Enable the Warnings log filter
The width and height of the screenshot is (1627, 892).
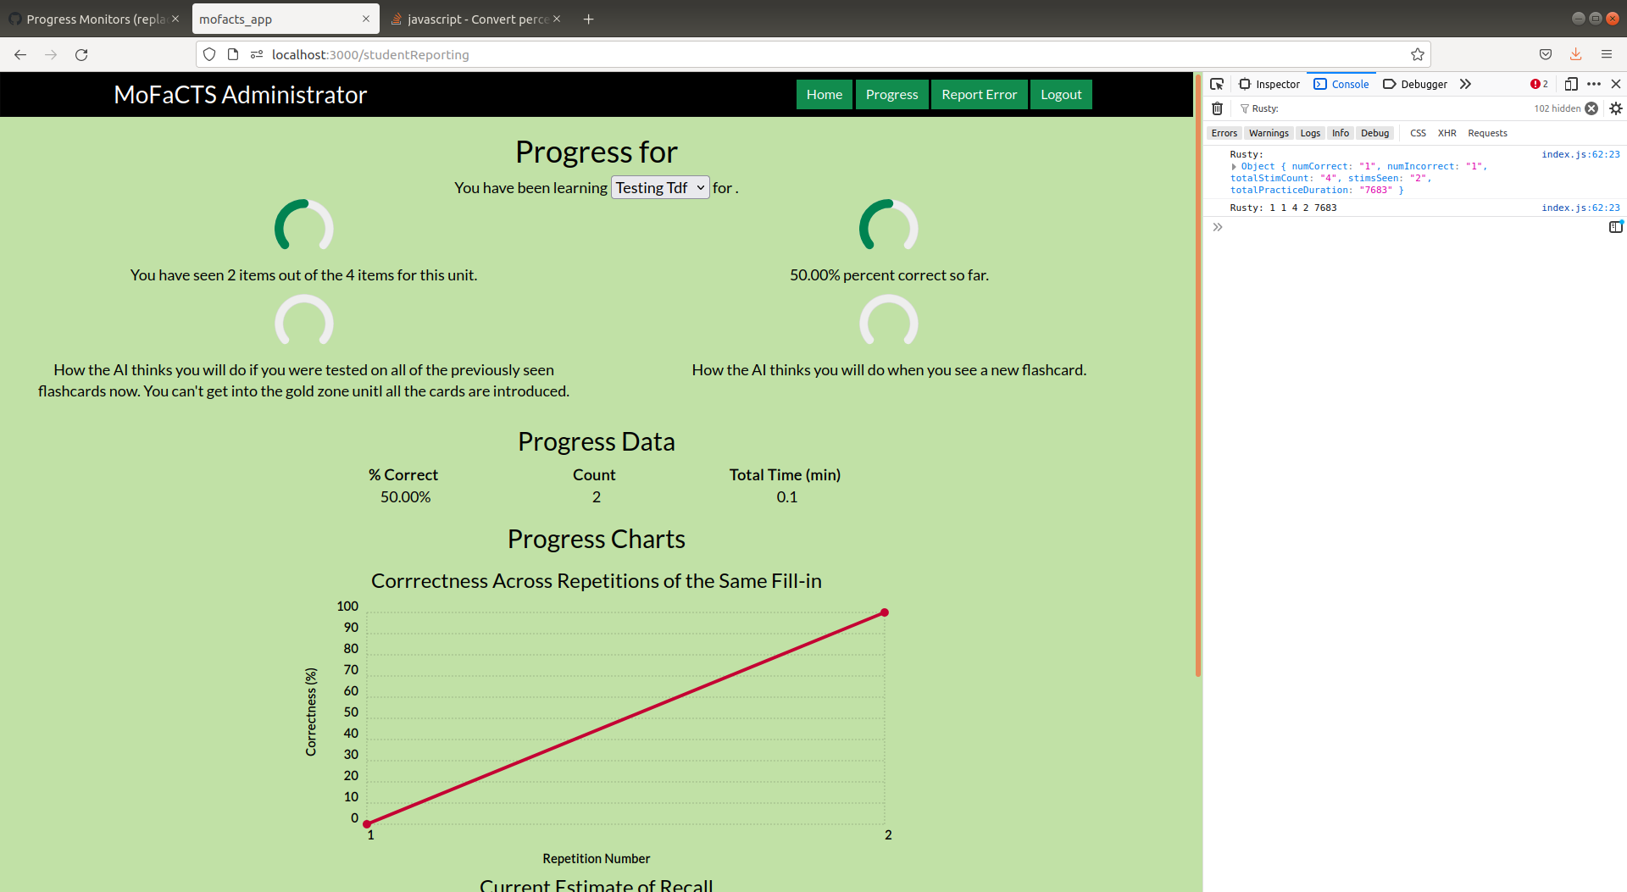point(1268,133)
